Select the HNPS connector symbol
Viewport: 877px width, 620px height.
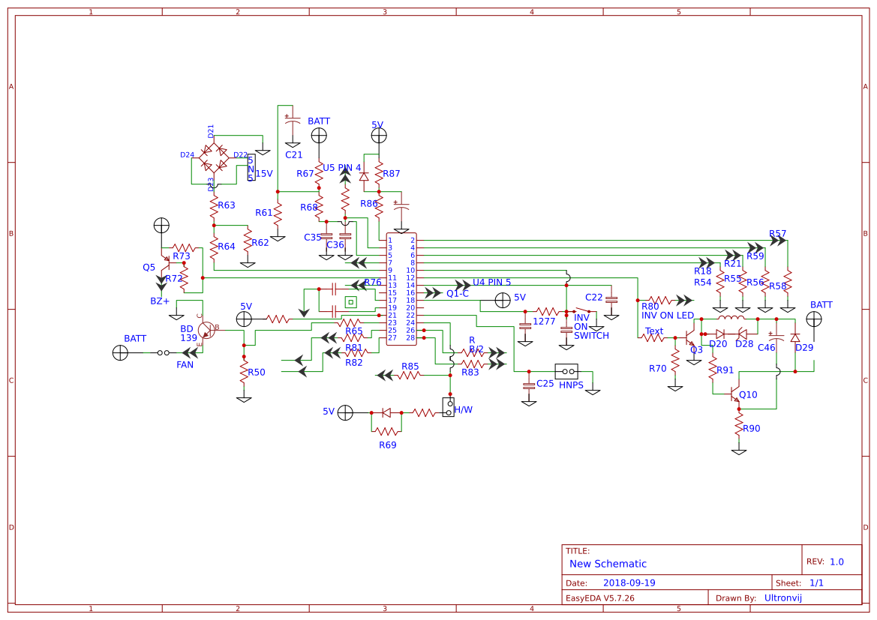click(566, 371)
